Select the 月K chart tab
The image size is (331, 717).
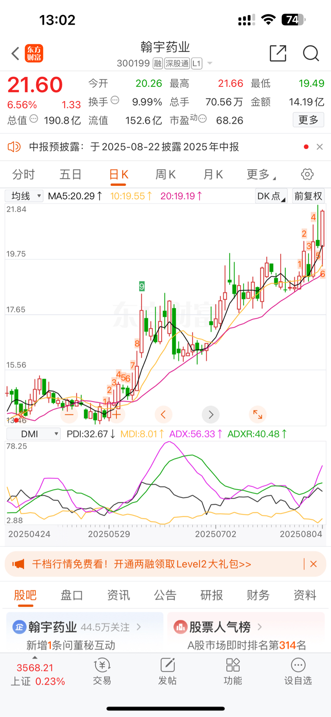coord(213,174)
